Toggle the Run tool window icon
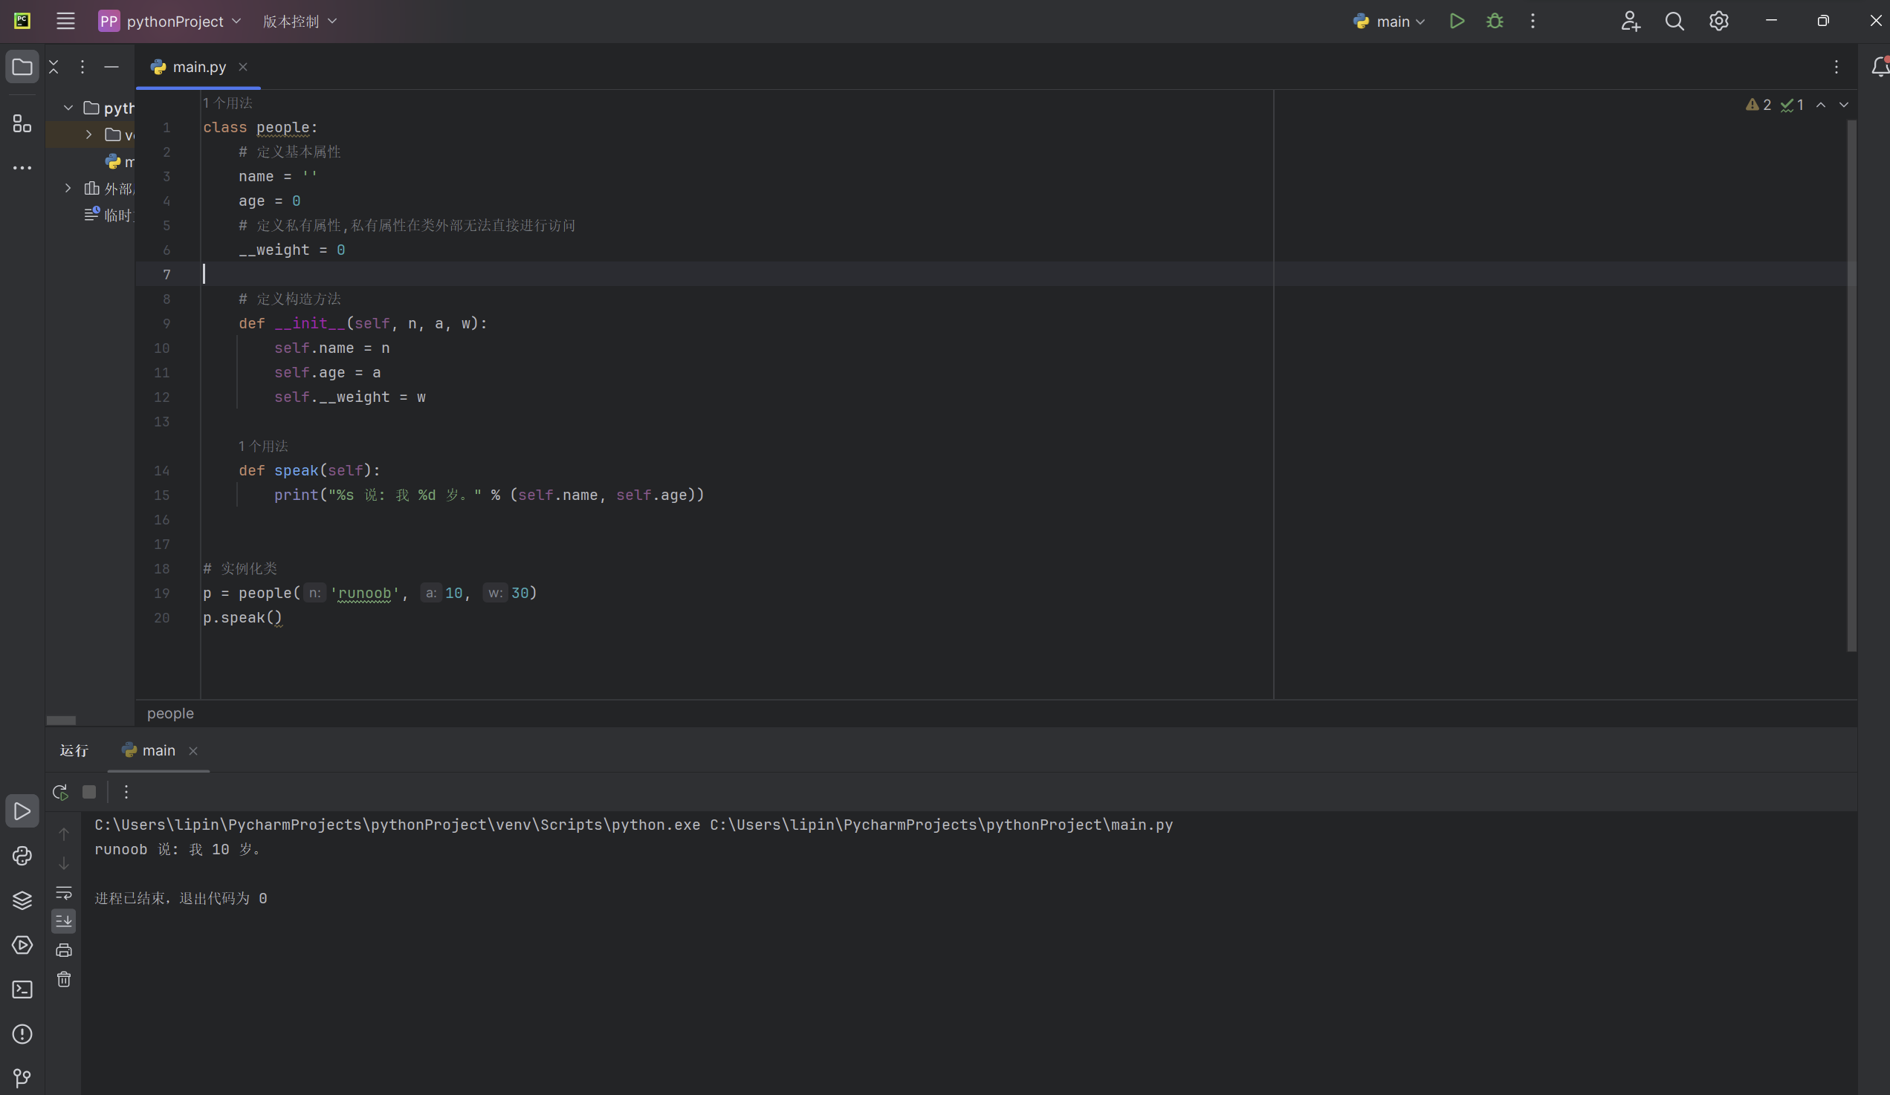 tap(22, 811)
